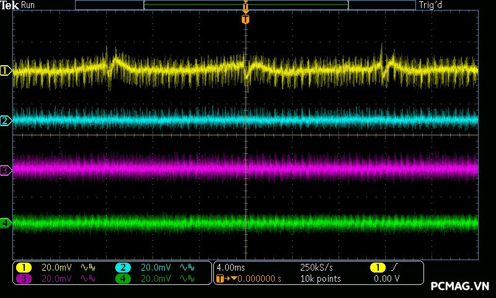This screenshot has width=496, height=298.
Task: Toggle the cyan channel 2 badge
Action: (x=123, y=268)
